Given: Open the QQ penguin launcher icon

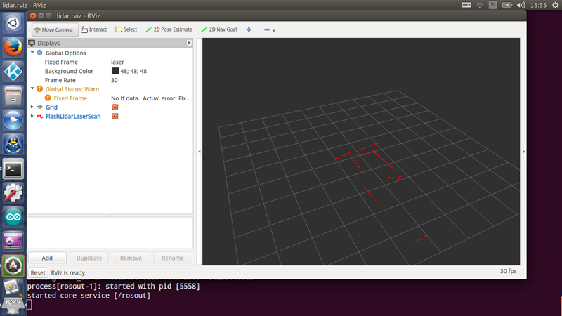Looking at the screenshot, I should pos(13,145).
